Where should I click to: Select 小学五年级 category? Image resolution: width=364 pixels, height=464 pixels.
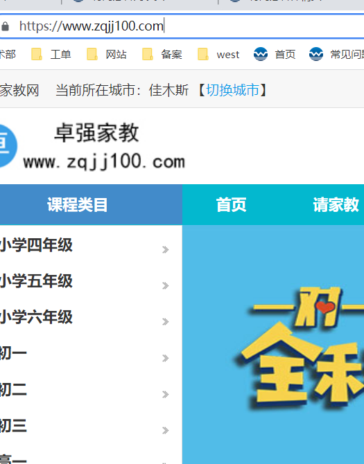point(36,281)
